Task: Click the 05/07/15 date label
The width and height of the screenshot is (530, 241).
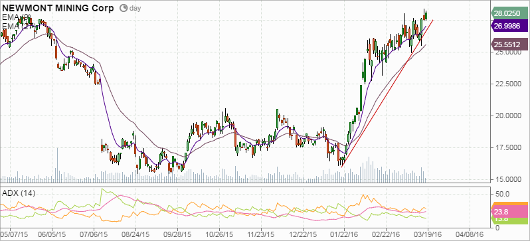Action: click(14, 234)
